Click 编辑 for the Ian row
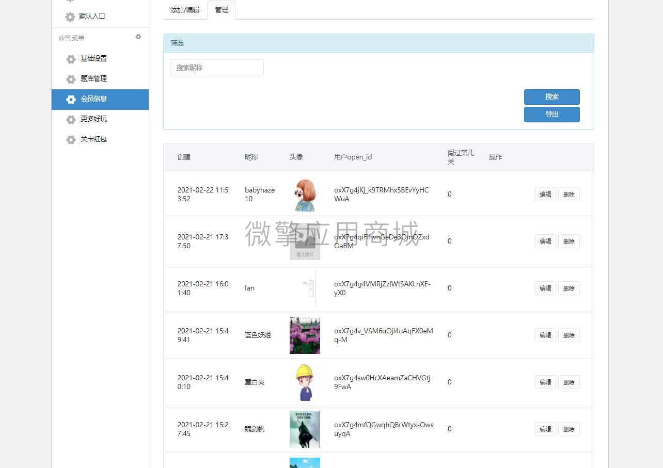This screenshot has height=468, width=663. (x=545, y=288)
